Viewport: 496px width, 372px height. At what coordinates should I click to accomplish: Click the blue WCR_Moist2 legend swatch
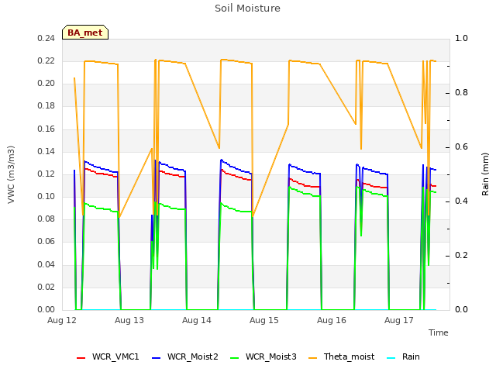point(157,358)
